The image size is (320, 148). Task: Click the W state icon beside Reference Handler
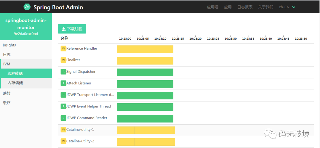coord(63,49)
